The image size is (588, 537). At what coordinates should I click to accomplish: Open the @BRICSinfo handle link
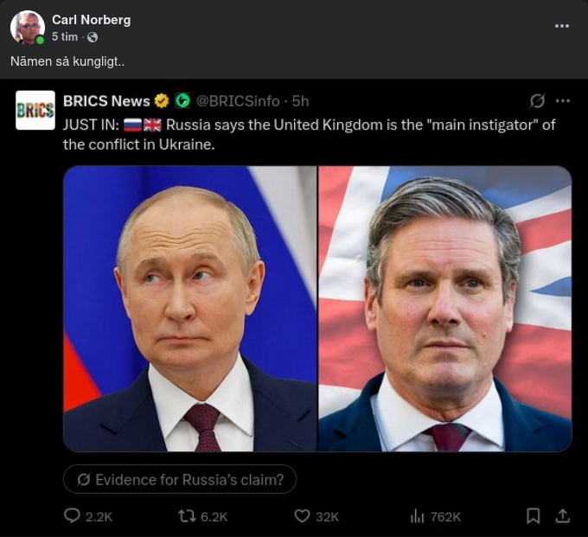240,101
